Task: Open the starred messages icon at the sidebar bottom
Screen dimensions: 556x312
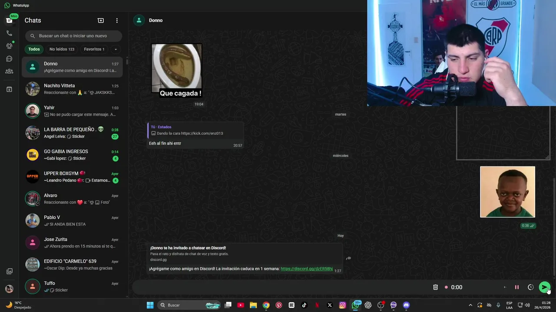Action: pyautogui.click(x=9, y=271)
